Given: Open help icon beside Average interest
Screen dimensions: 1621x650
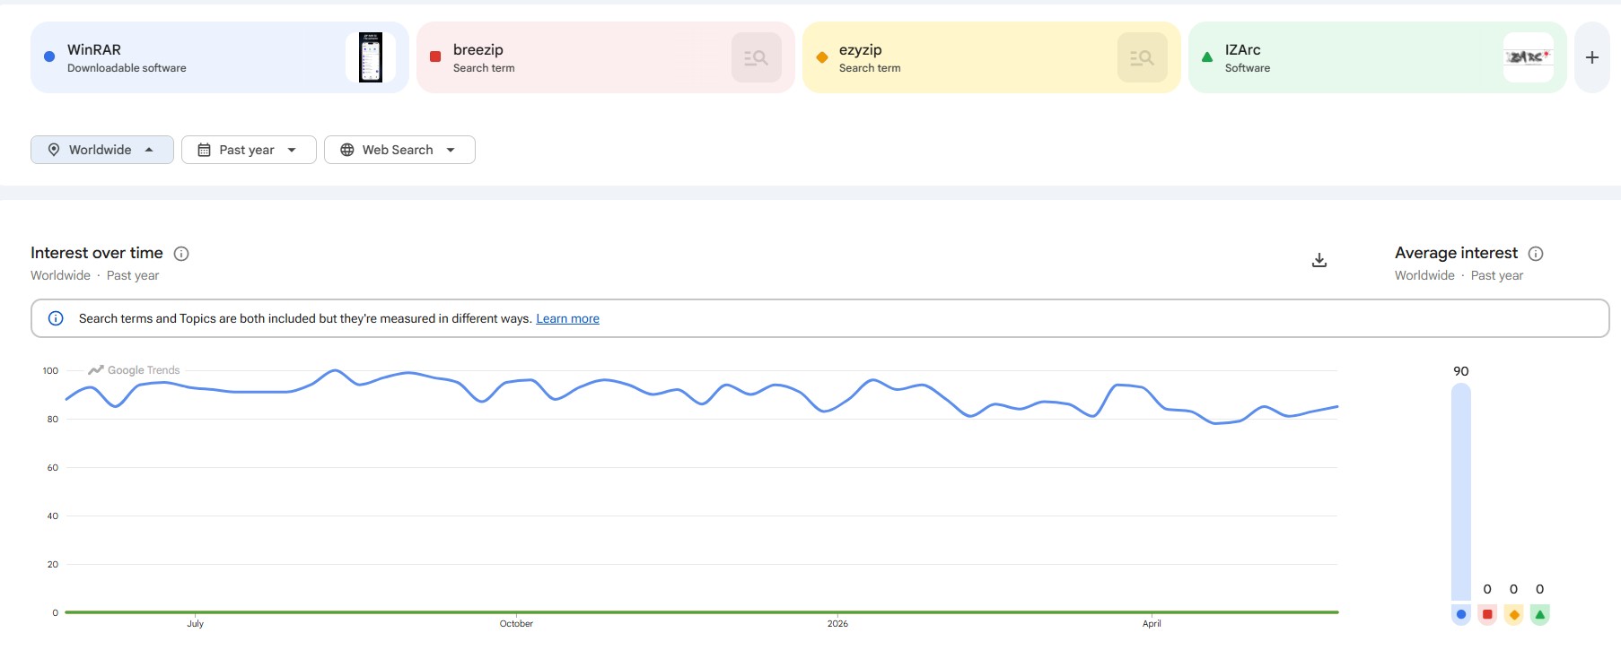Looking at the screenshot, I should click(x=1536, y=254).
